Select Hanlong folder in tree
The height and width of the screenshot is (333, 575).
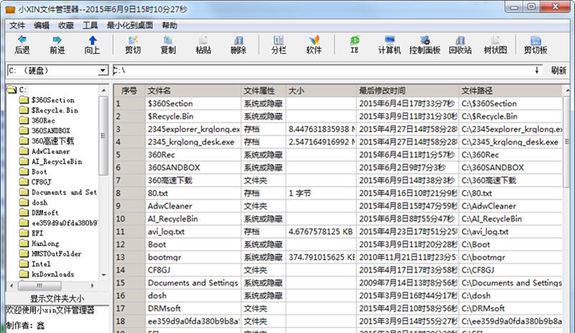(x=45, y=243)
